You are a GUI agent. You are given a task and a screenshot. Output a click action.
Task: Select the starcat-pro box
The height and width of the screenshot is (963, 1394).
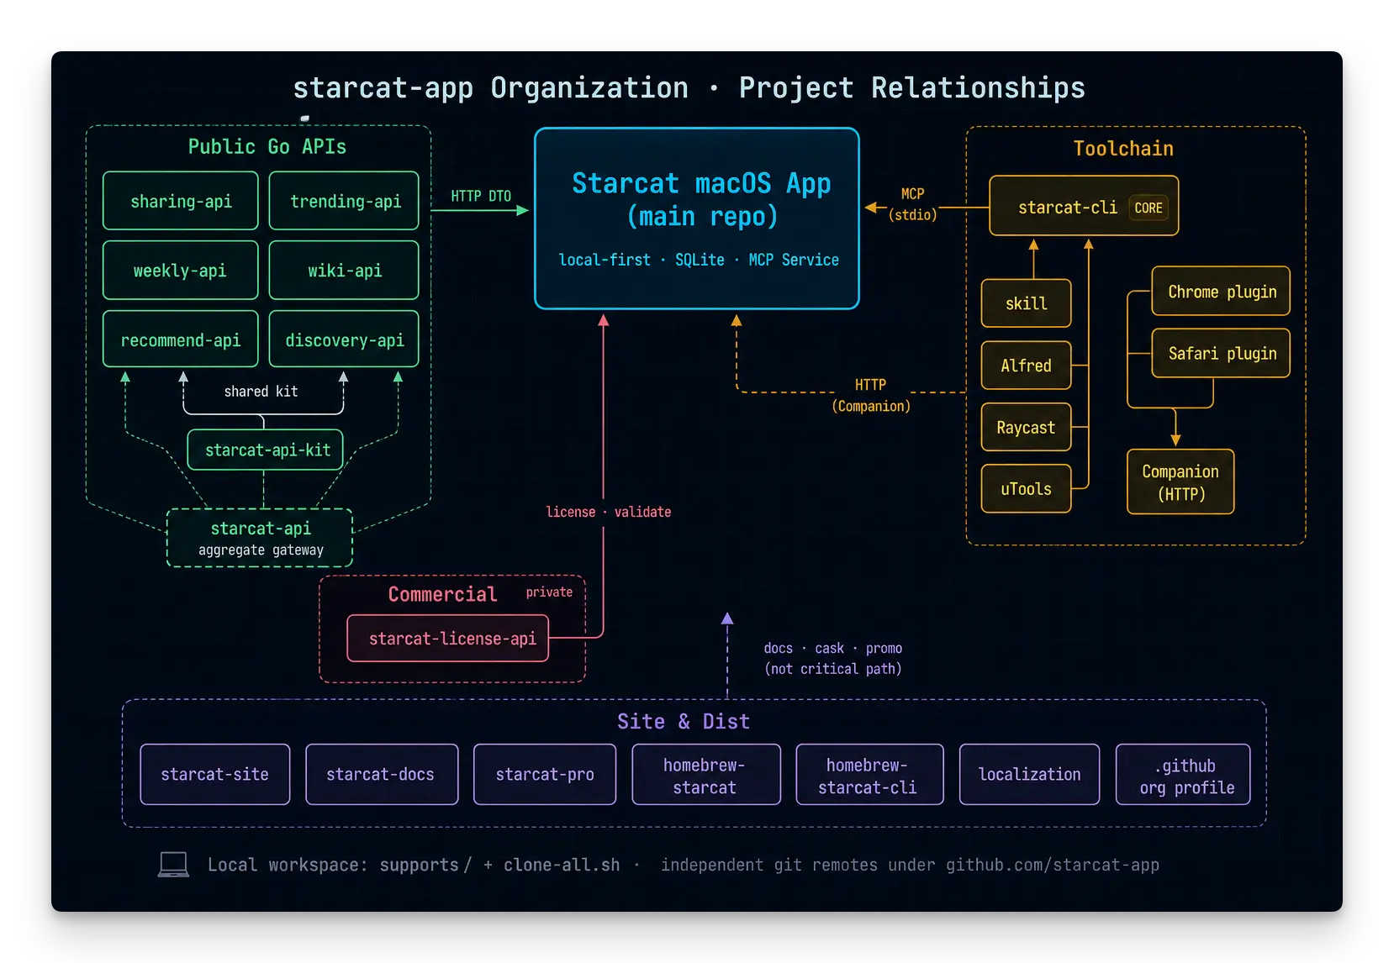(x=545, y=774)
